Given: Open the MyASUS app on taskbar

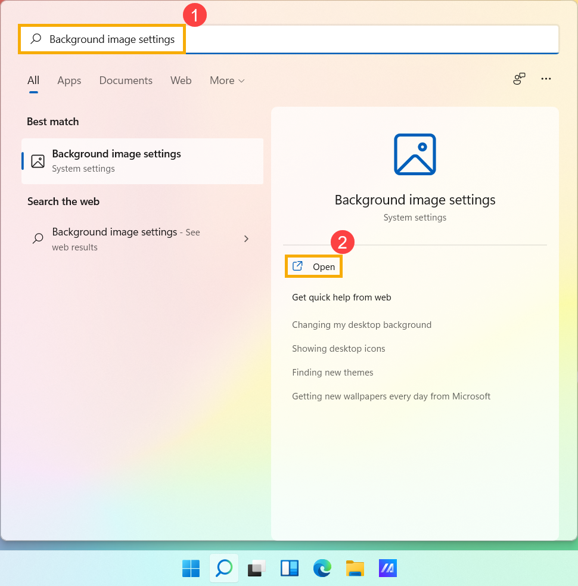Looking at the screenshot, I should (x=388, y=569).
